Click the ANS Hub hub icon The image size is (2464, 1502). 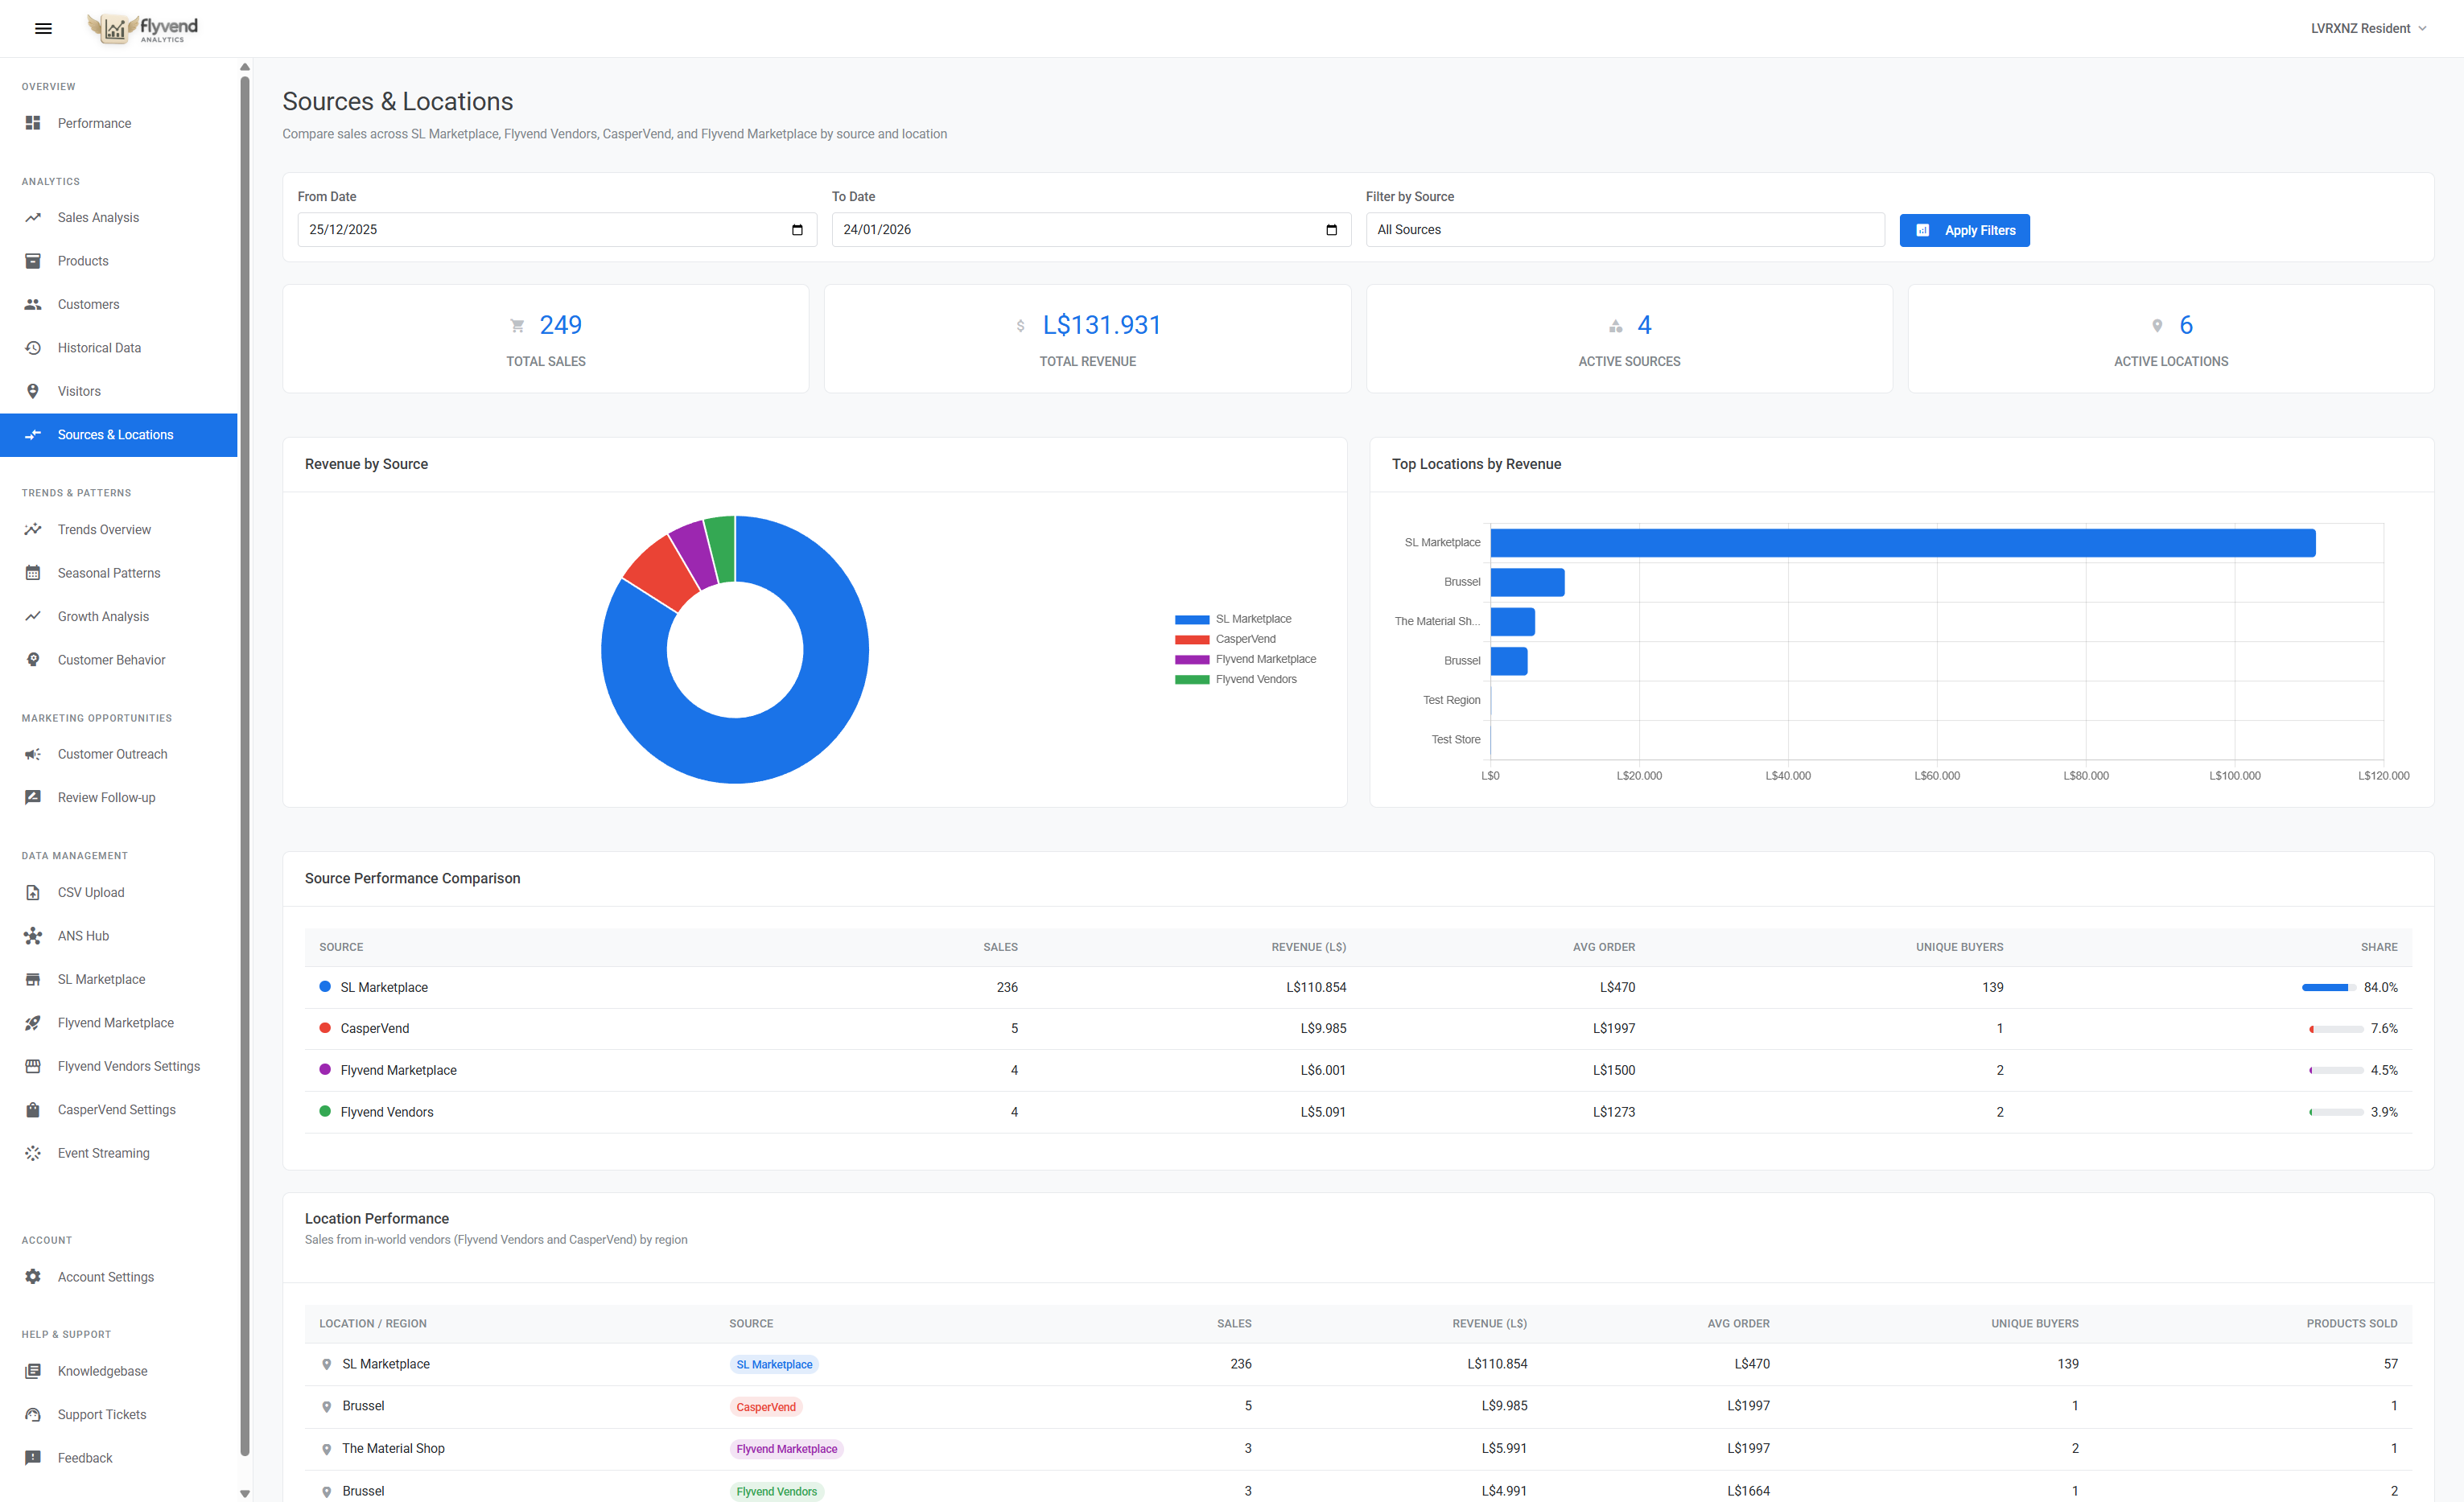click(33, 935)
